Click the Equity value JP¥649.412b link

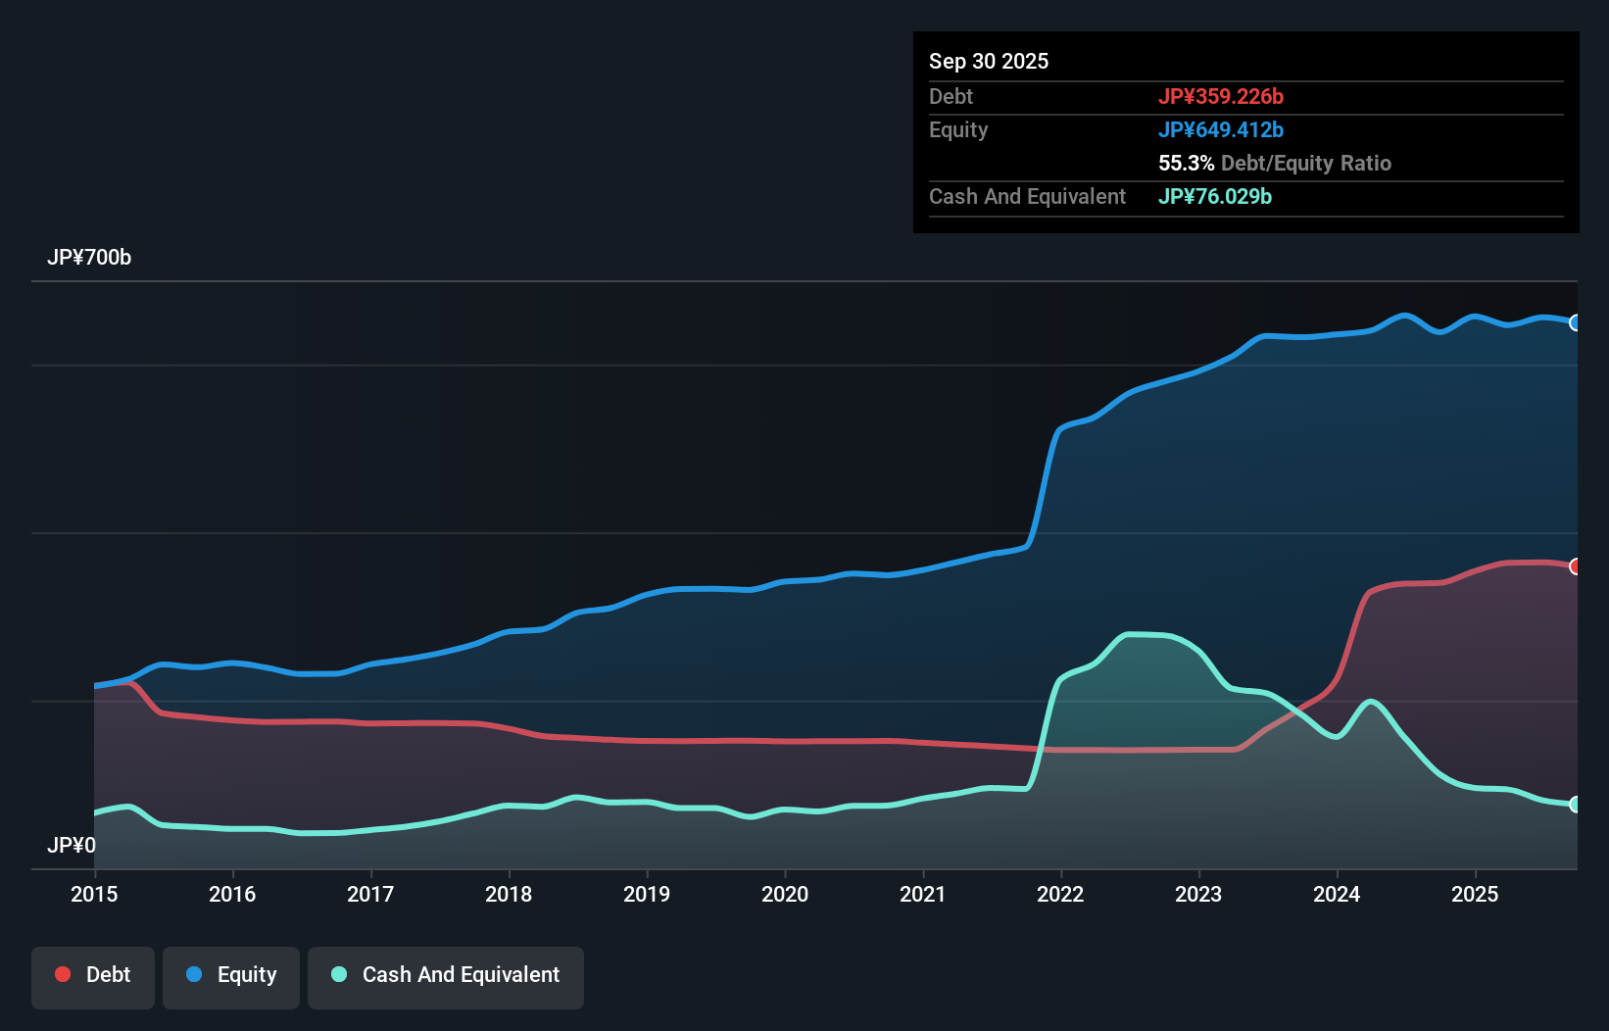pyautogui.click(x=1222, y=128)
